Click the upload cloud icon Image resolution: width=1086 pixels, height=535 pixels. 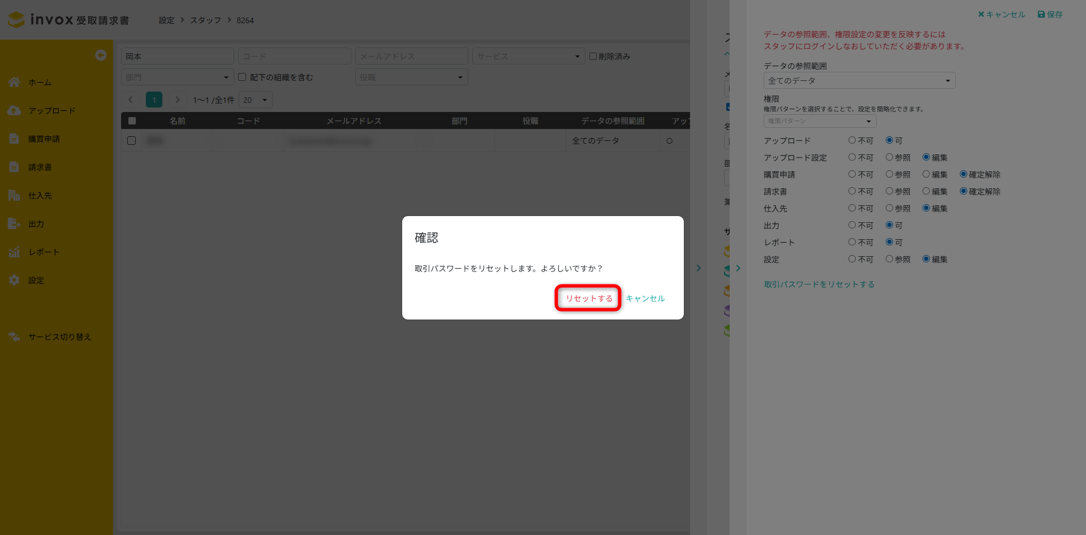tap(14, 111)
